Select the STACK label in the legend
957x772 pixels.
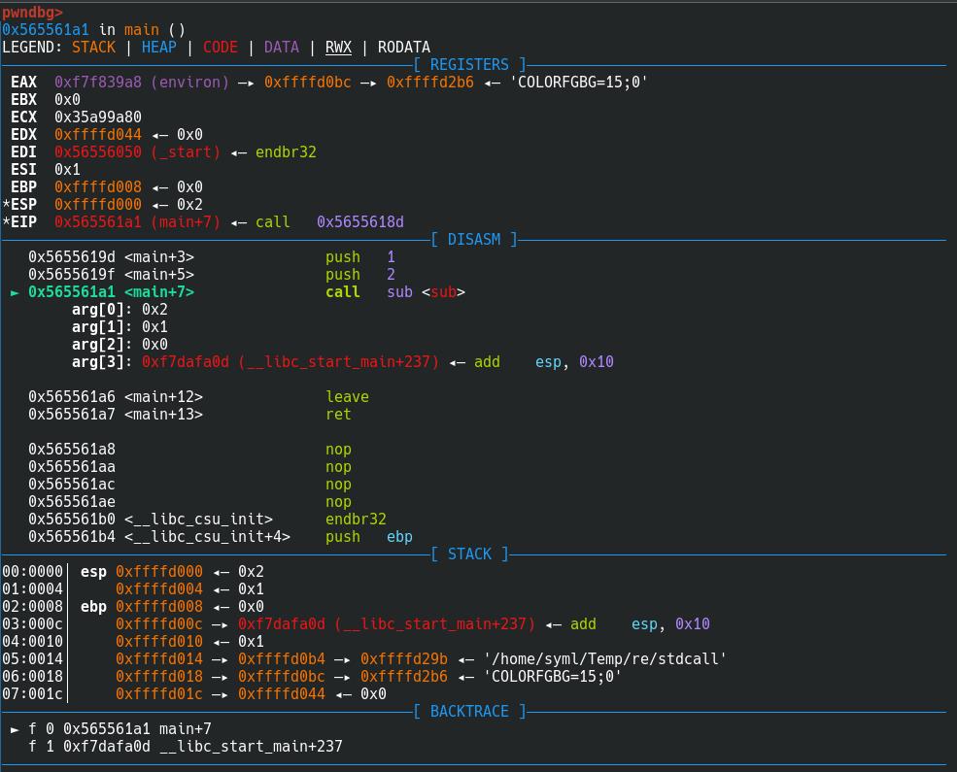pyautogui.click(x=93, y=48)
